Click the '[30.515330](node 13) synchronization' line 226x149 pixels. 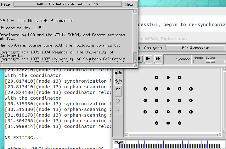coord(58,104)
